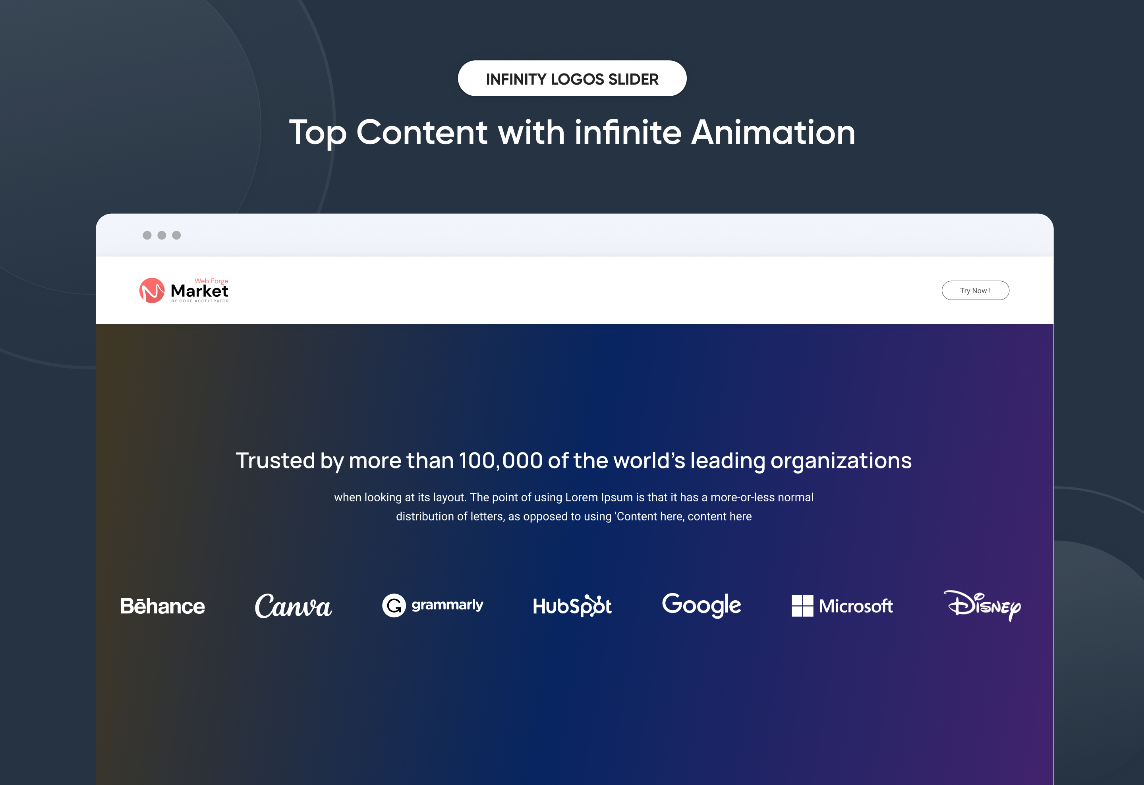
Task: Select the Microsoft logo
Action: pos(842,606)
